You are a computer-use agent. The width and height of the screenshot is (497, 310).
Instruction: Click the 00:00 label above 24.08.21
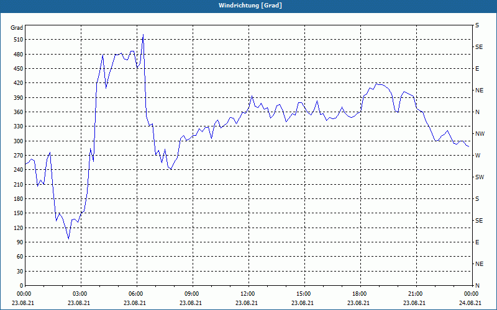[472, 294]
